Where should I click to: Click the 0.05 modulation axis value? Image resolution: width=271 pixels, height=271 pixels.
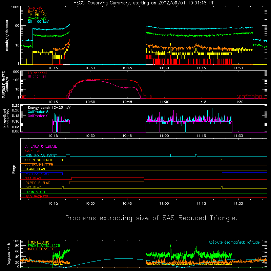pyautogui.click(x=16, y=127)
